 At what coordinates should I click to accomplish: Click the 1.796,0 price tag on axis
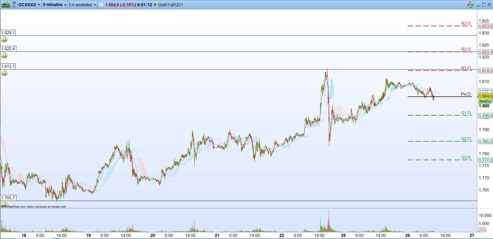pyautogui.click(x=485, y=115)
